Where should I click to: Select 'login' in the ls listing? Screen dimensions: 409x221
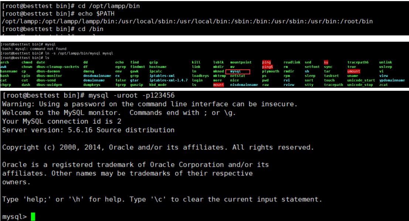coord(197,80)
